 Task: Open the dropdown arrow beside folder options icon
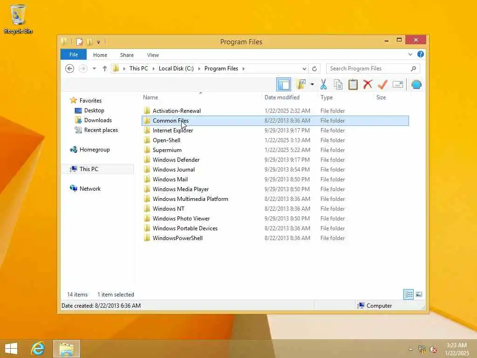312,84
